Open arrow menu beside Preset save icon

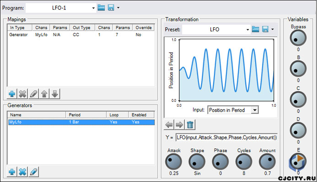pos(273,30)
